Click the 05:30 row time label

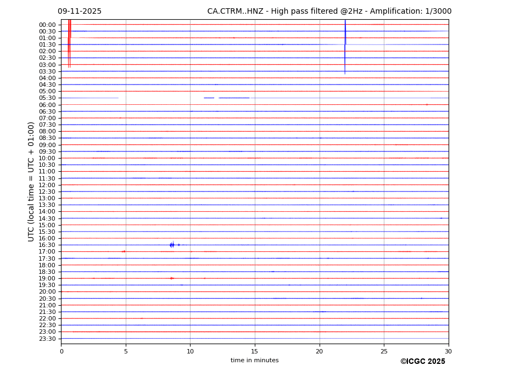[x=47, y=98]
